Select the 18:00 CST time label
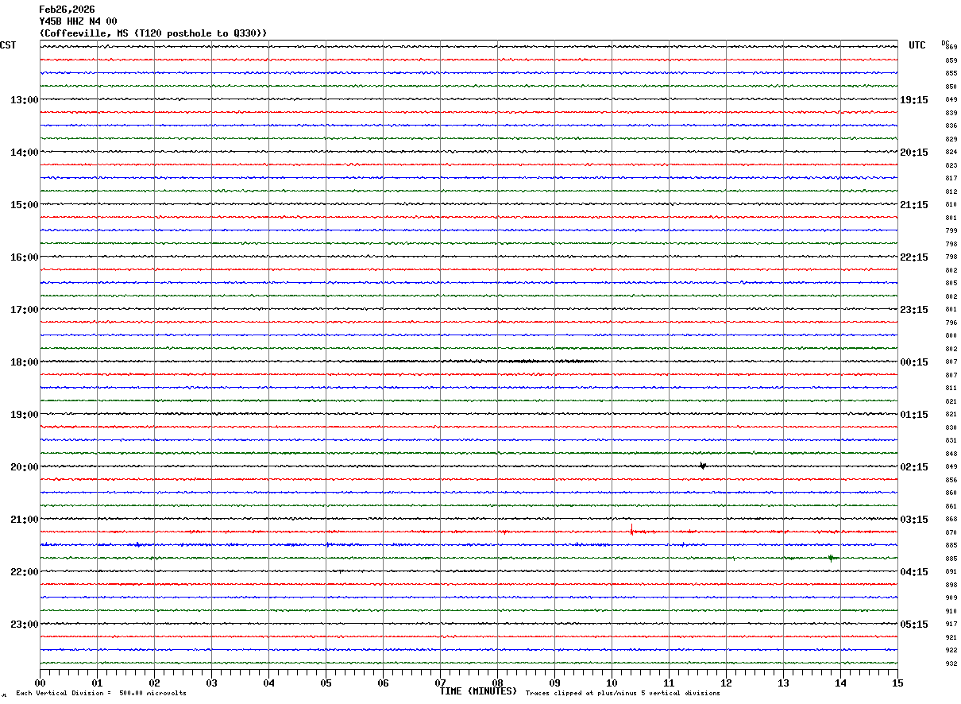Screen dimensions: 961x704 [24, 362]
